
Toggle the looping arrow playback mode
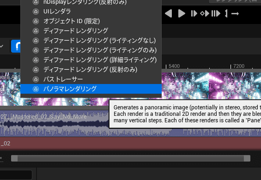(x=235, y=14)
